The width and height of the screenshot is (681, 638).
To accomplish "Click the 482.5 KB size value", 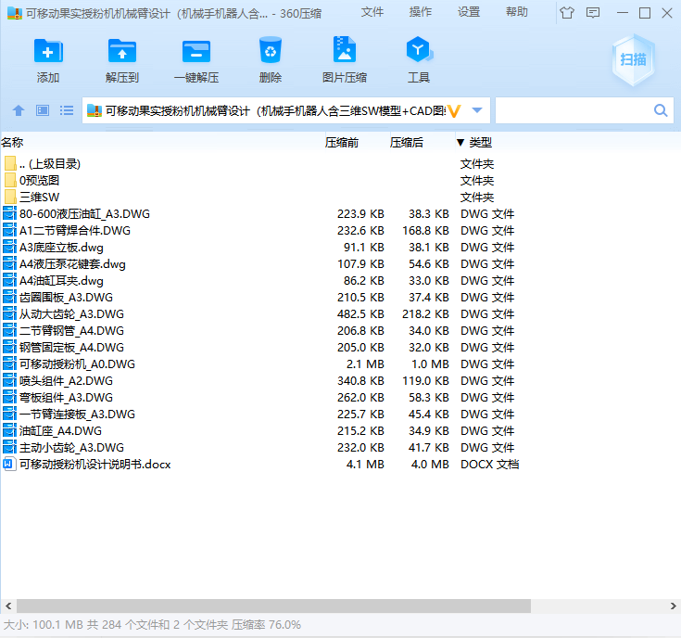I will pyautogui.click(x=360, y=313).
